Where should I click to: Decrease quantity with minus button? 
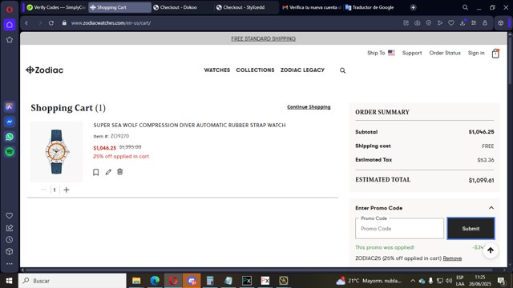pyautogui.click(x=43, y=190)
